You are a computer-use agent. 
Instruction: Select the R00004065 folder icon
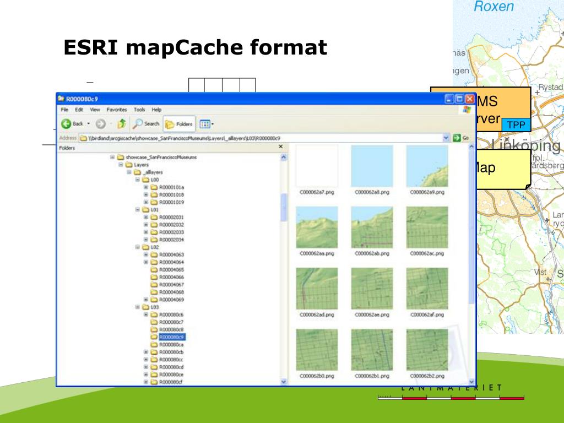pyautogui.click(x=154, y=269)
